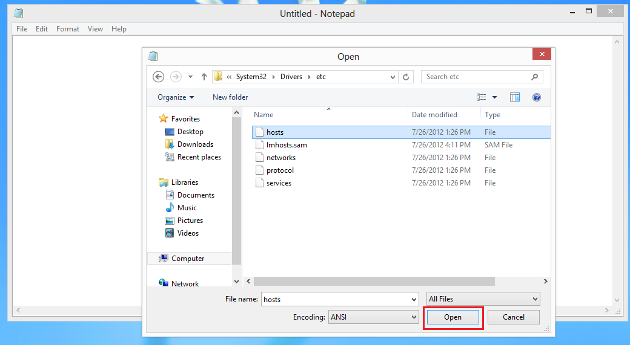Refresh the etc folder listing

coord(406,77)
